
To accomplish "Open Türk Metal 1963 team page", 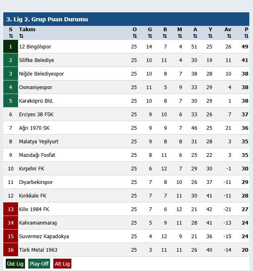I will [38, 250].
